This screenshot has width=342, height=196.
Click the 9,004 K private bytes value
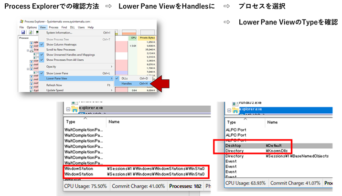pos(151,90)
